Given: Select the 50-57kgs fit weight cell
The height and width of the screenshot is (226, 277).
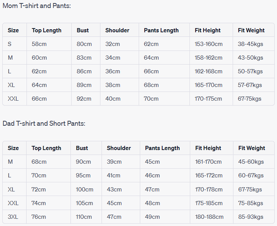Looking at the screenshot, I should coord(250,71).
